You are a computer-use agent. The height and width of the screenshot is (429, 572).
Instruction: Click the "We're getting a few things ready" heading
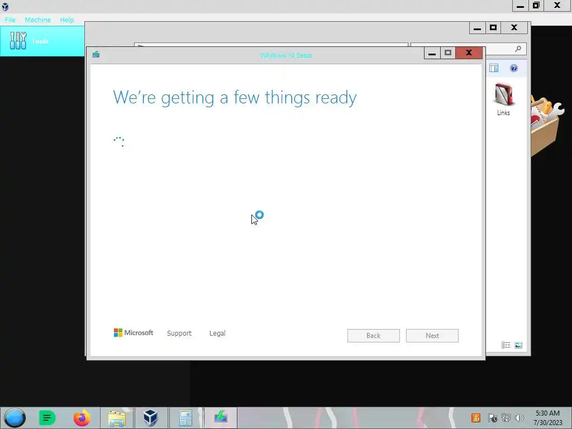click(235, 98)
